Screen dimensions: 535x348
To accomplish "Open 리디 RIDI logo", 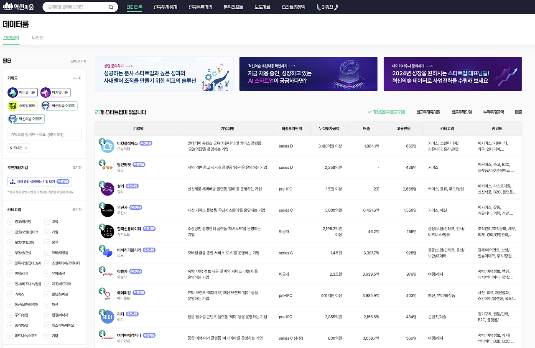I will [x=107, y=317].
